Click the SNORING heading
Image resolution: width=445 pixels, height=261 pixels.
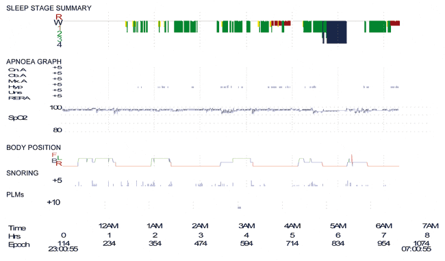coord(23,173)
